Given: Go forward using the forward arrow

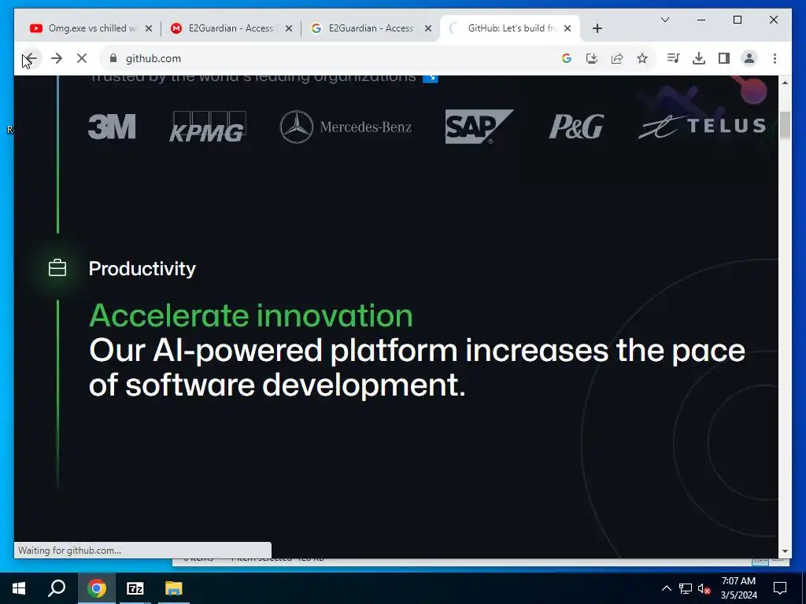Looking at the screenshot, I should [57, 58].
